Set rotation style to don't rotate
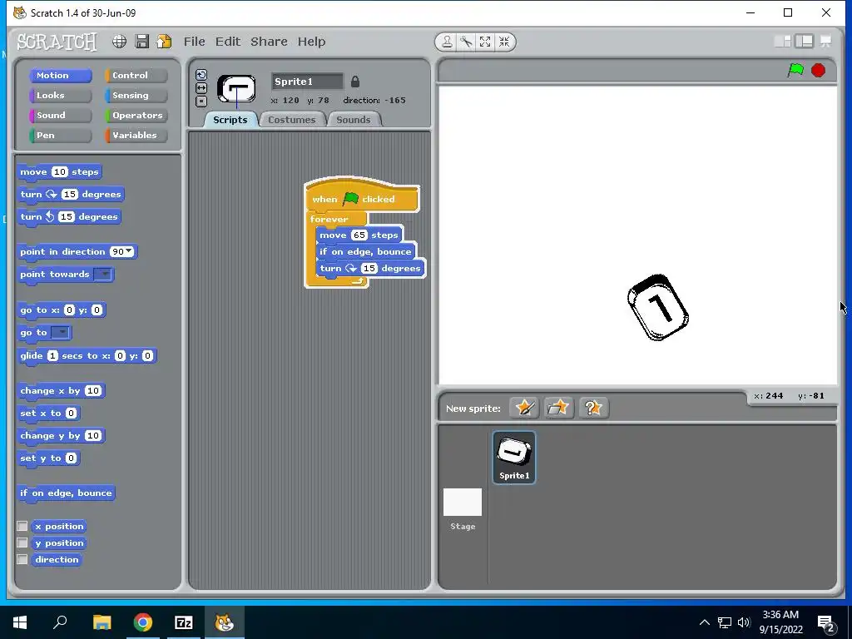The height and width of the screenshot is (639, 852). pyautogui.click(x=201, y=101)
